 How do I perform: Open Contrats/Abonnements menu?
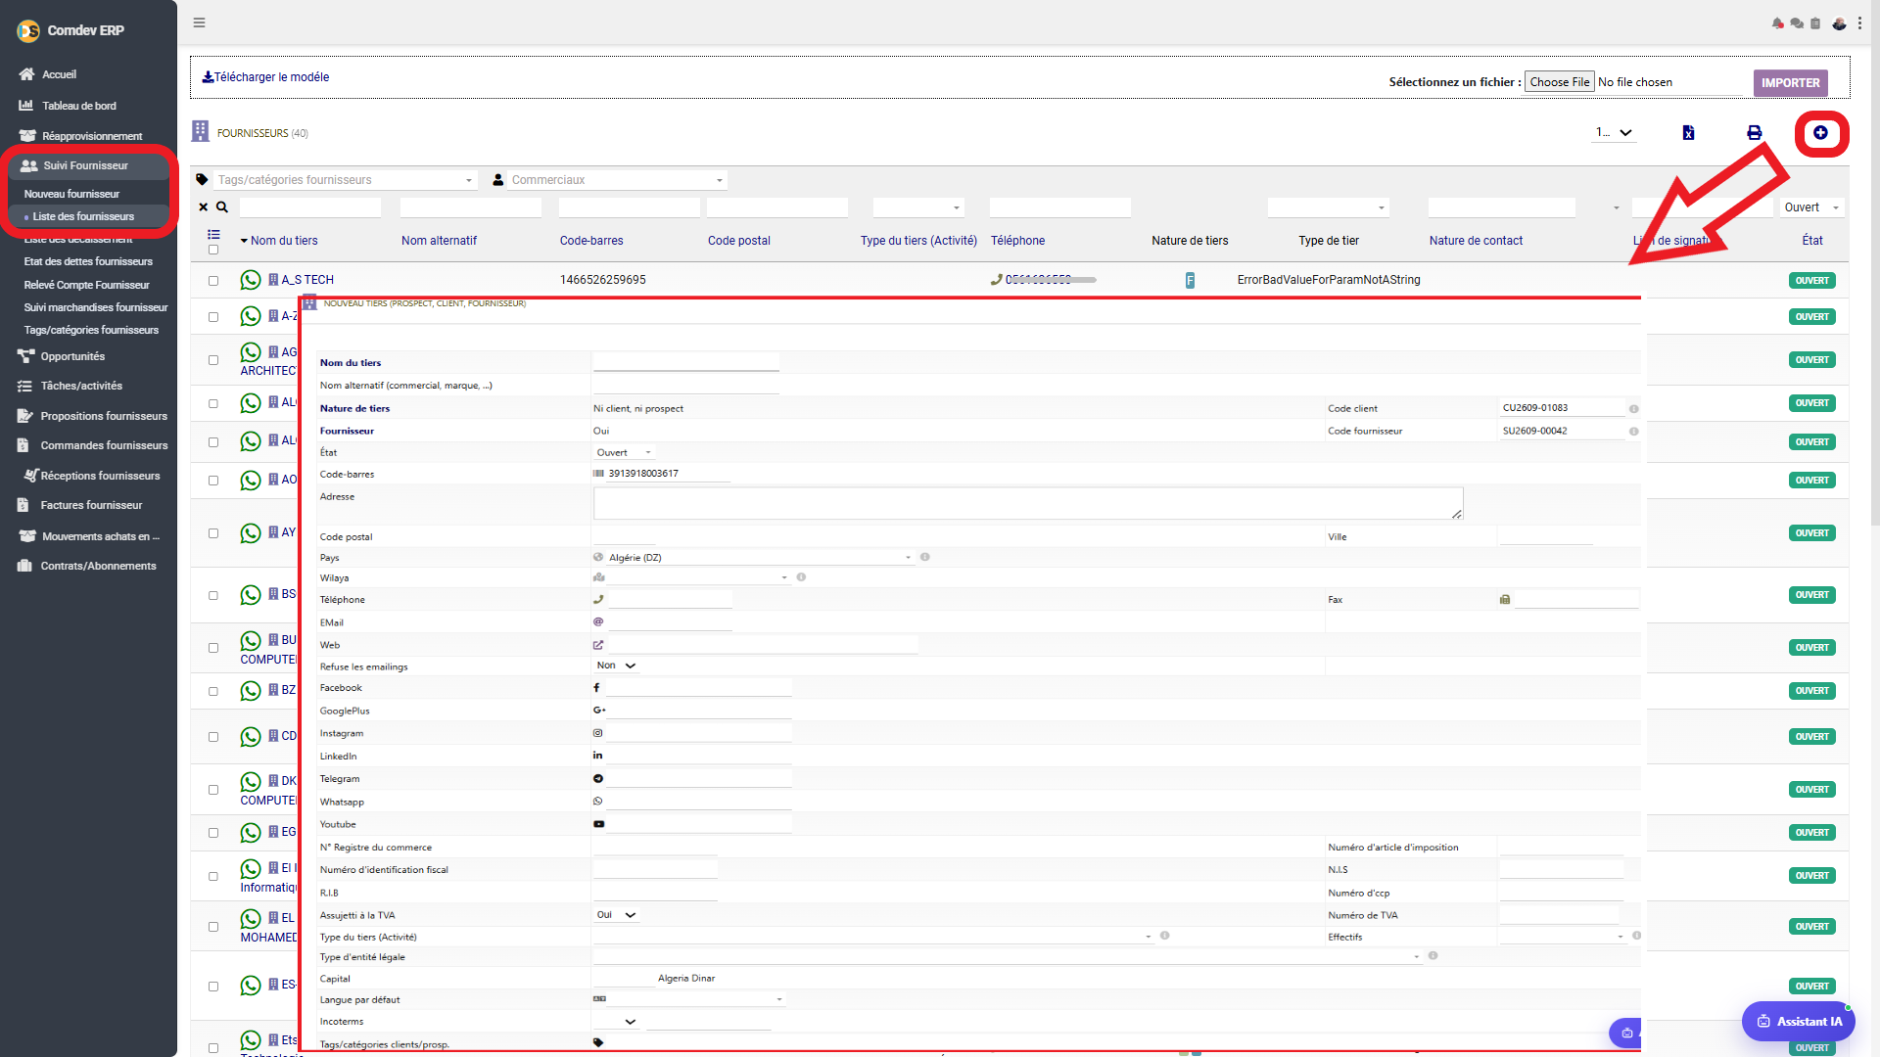click(98, 566)
